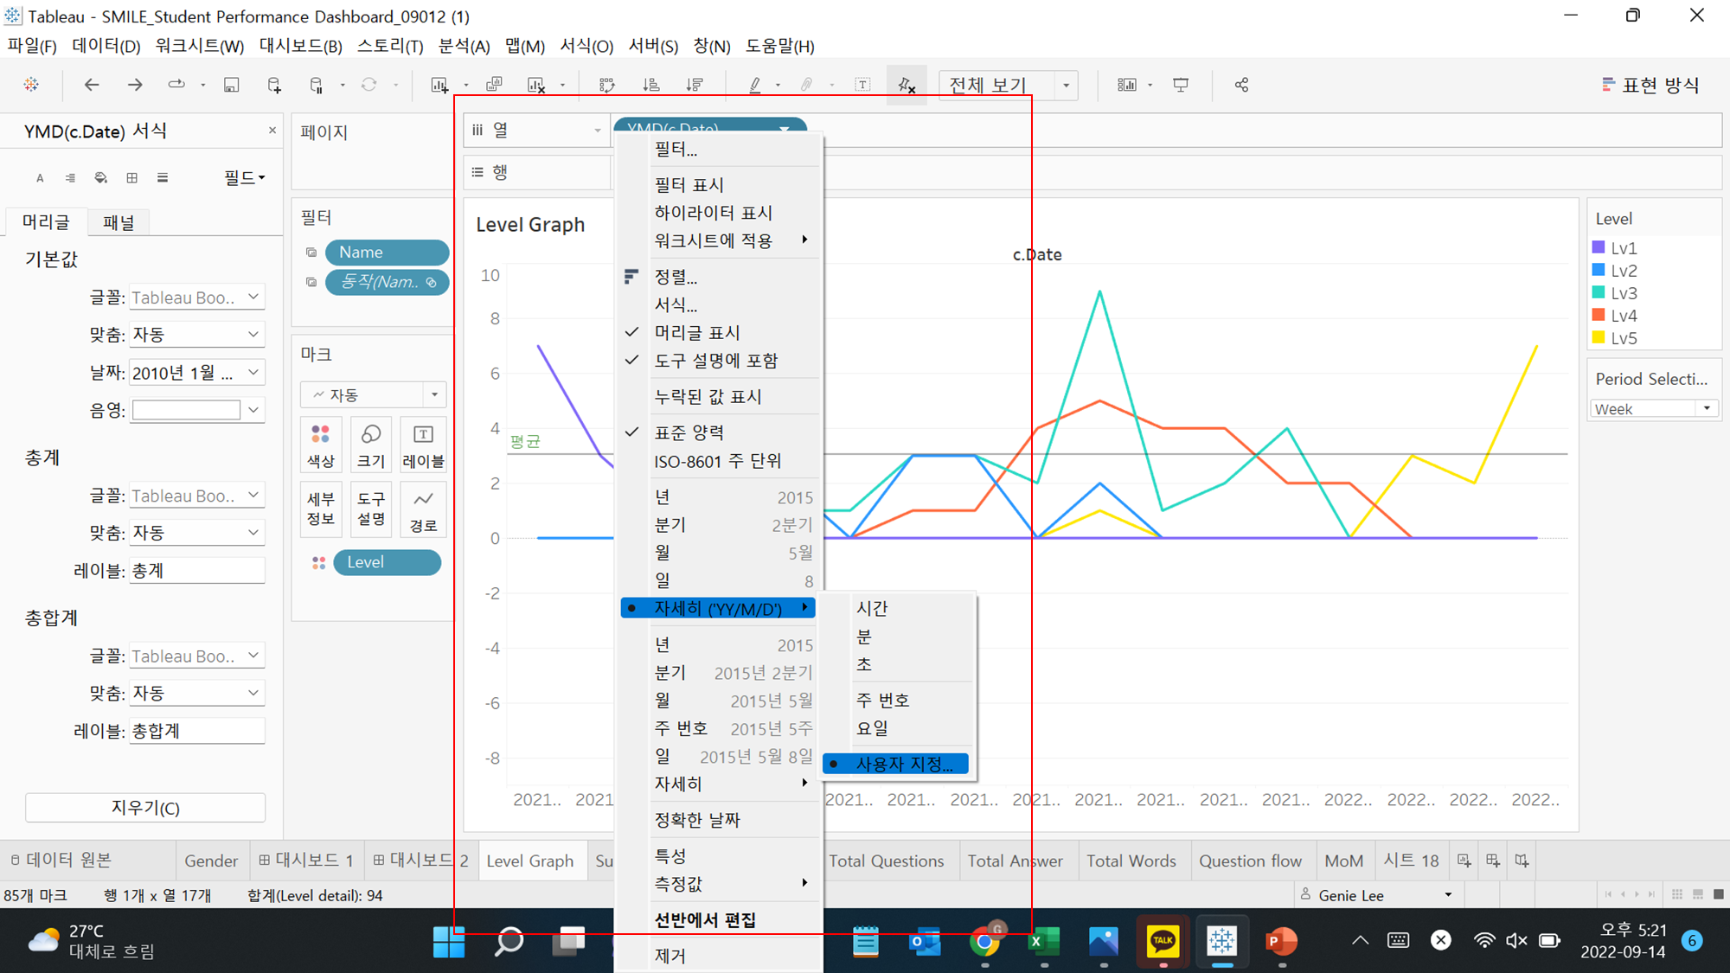The image size is (1730, 973).
Task: Switch to the 패널 tab
Action: point(119,222)
